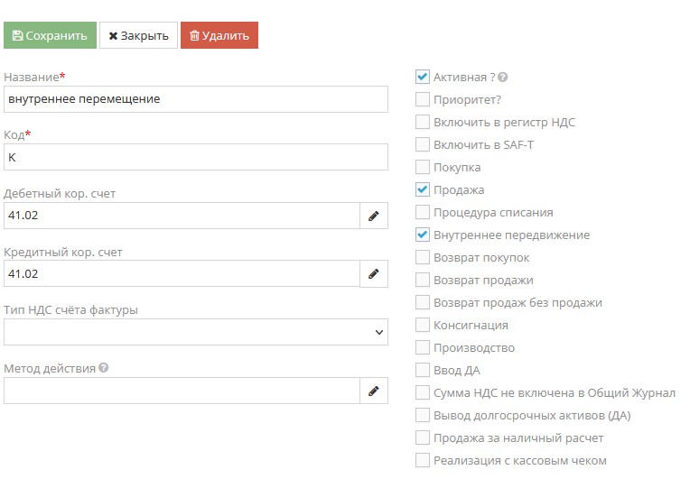Tick Включить в регистр НДС checkbox
This screenshot has width=690, height=488.
423,123
